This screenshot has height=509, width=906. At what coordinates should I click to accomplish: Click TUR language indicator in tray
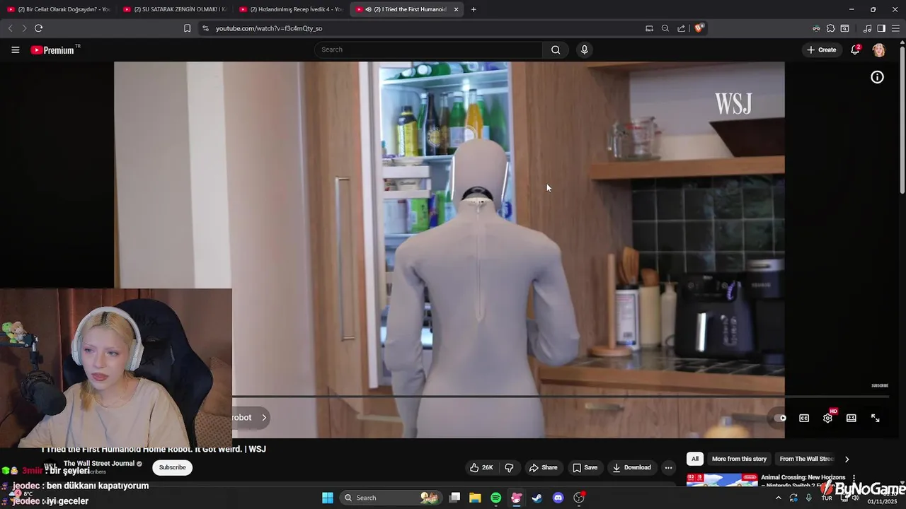[827, 498]
